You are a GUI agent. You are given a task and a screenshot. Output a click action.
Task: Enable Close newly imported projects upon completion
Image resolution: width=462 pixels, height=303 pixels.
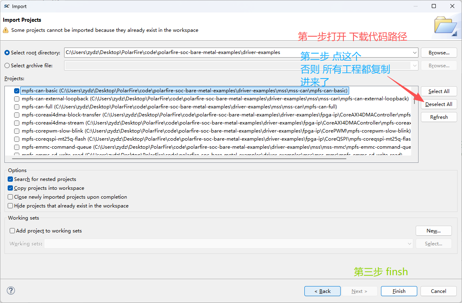click(x=10, y=197)
